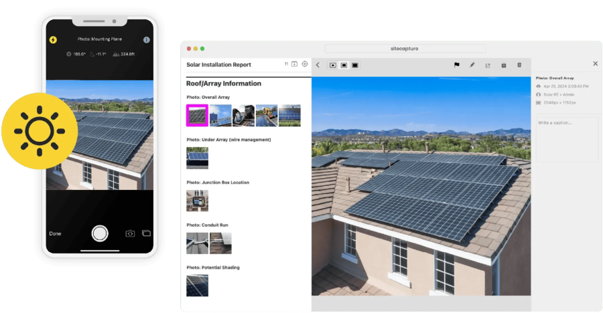Click the Write a caption field
The height and width of the screenshot is (313, 603).
coord(567,139)
